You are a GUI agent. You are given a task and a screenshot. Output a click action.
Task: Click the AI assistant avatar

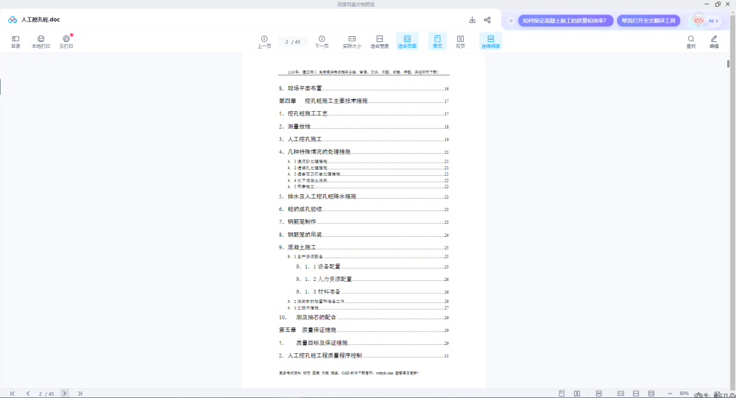699,20
